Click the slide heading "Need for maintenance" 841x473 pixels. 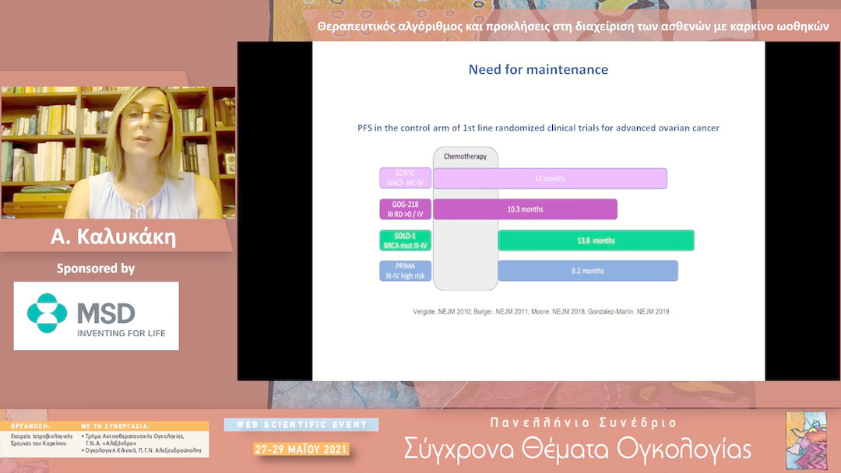[x=539, y=70]
